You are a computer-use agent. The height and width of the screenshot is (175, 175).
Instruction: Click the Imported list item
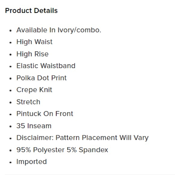[32, 162]
